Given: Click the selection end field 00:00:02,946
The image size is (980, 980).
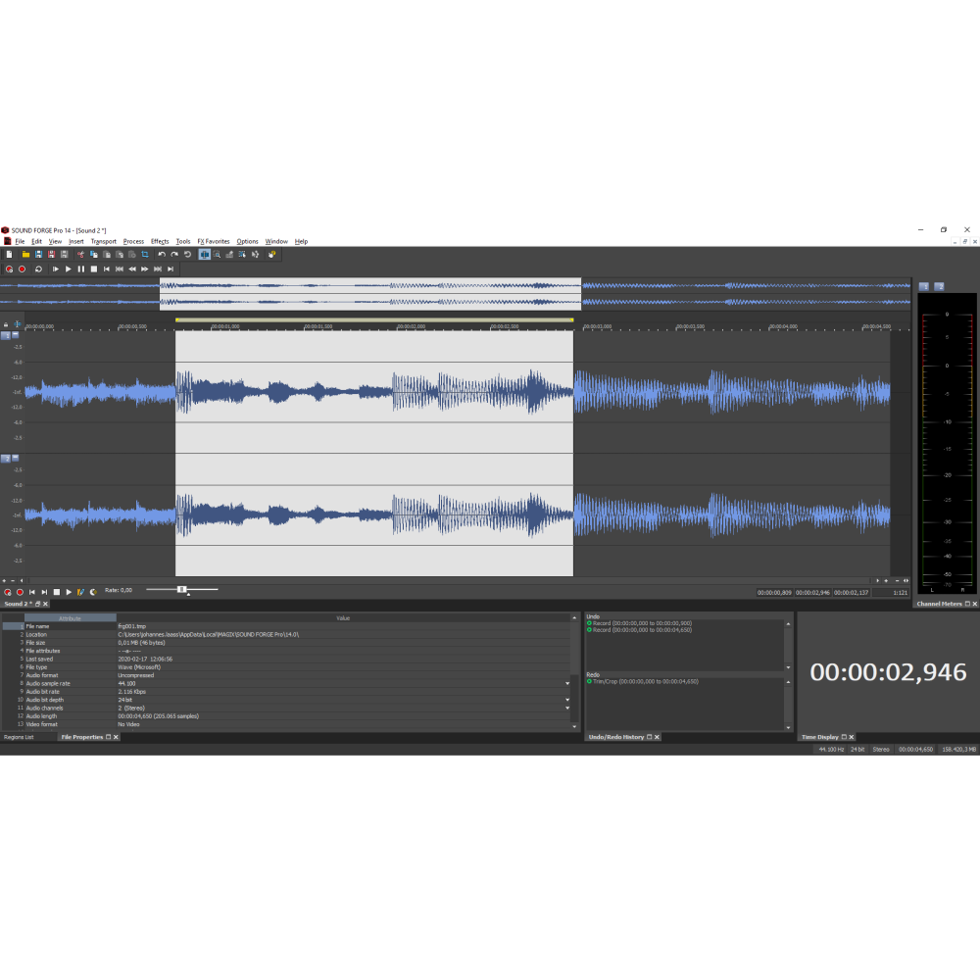Looking at the screenshot, I should (x=812, y=593).
